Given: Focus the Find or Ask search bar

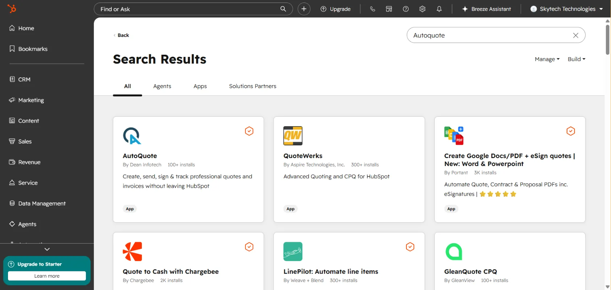Looking at the screenshot, I should coord(193,9).
